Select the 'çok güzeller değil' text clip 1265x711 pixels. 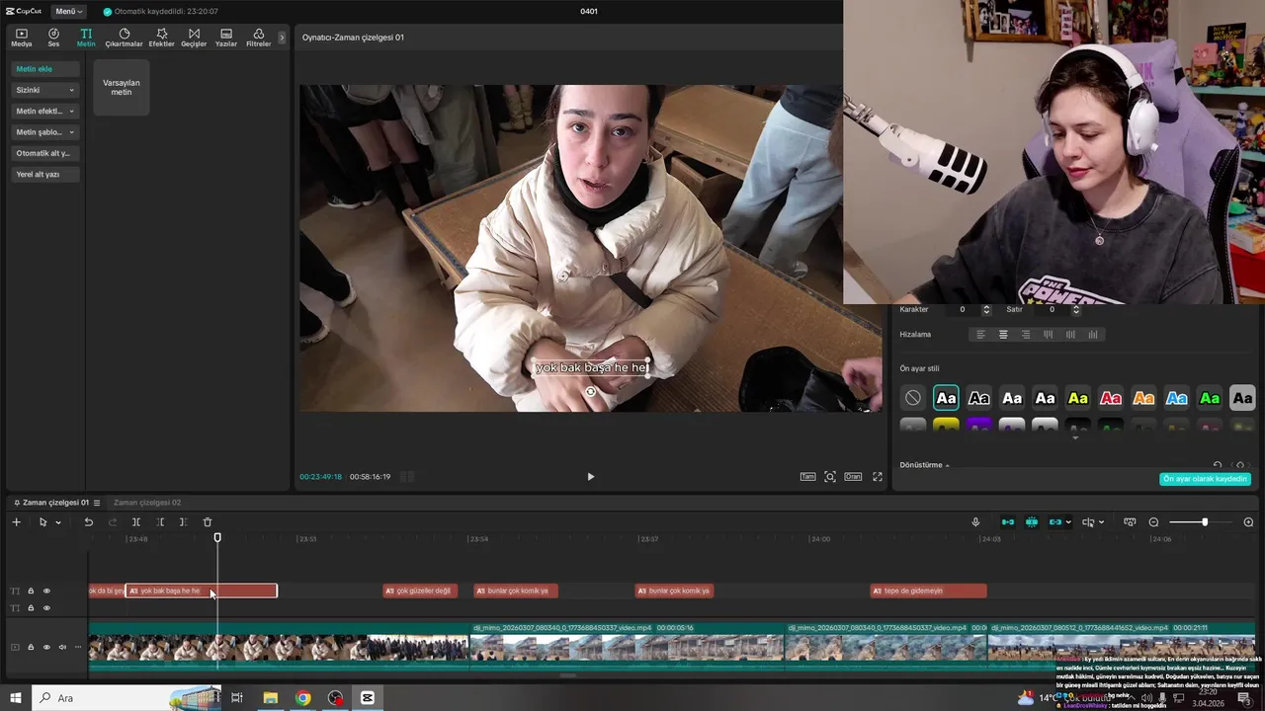tap(420, 591)
